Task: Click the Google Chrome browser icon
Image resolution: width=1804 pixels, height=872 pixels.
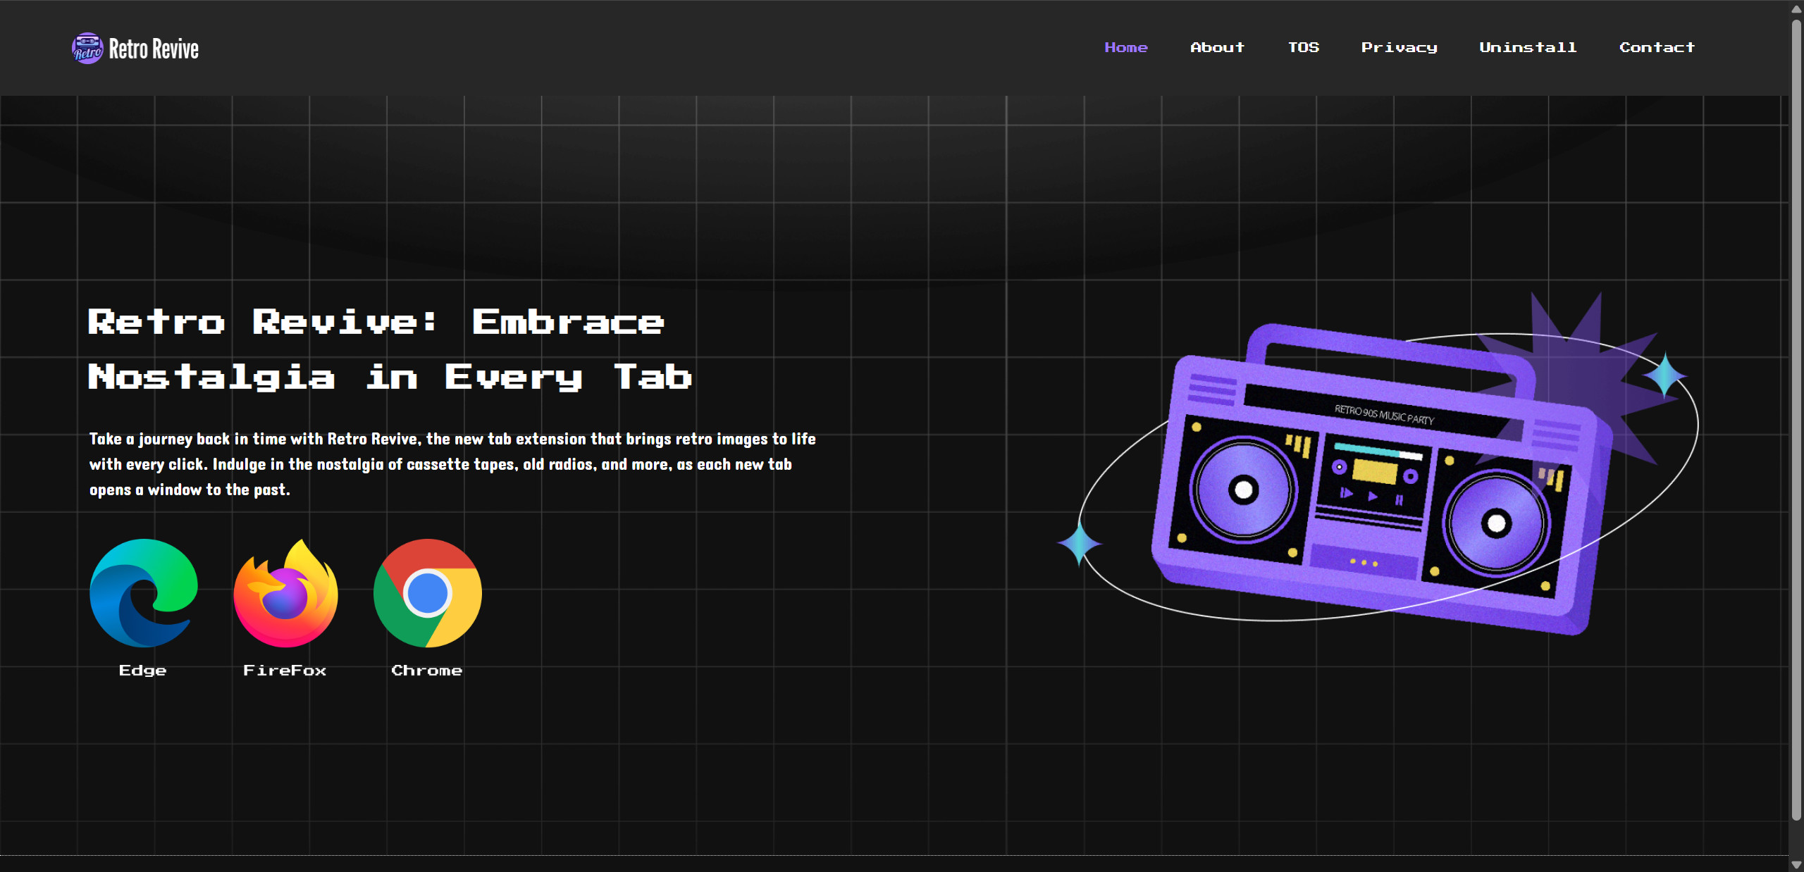Action: [428, 593]
